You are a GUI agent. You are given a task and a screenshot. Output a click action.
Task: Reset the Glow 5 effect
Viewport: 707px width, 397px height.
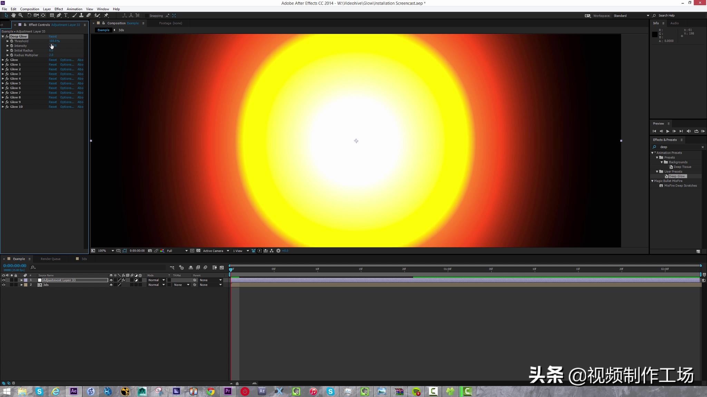coord(53,83)
